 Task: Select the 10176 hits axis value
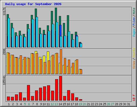(4, 11)
